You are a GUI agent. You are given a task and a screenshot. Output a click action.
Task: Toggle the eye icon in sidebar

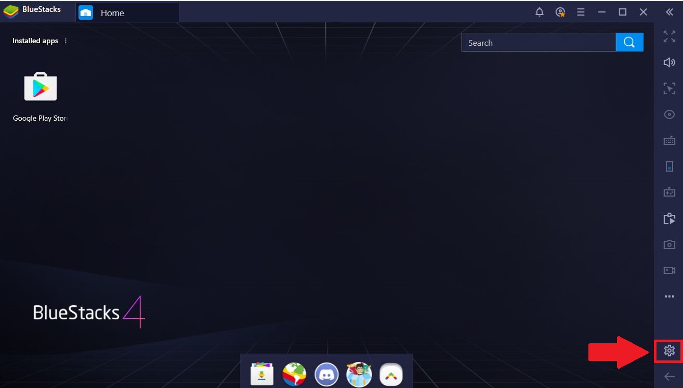(x=669, y=114)
